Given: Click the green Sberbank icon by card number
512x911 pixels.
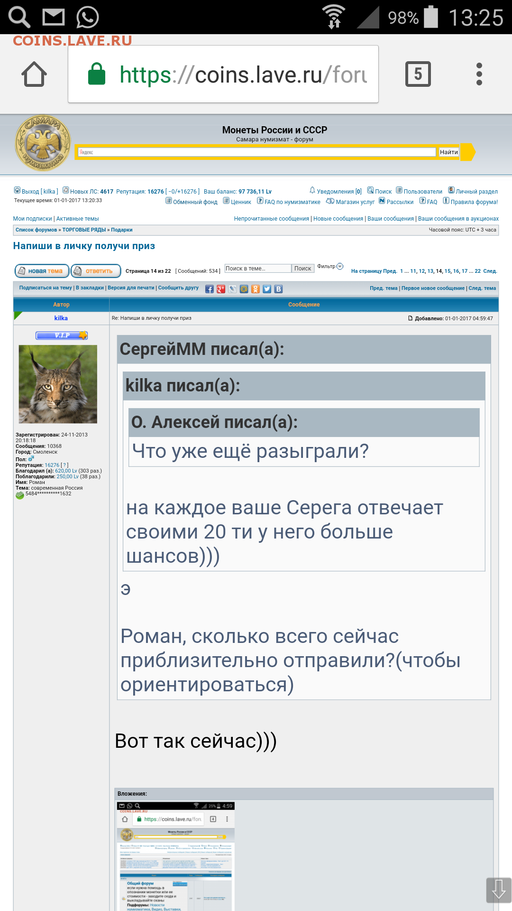Looking at the screenshot, I should (20, 495).
